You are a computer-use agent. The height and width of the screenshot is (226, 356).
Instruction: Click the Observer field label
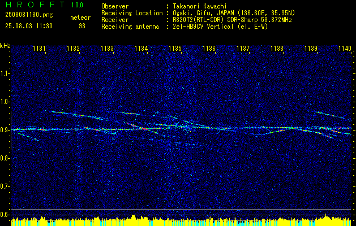(115, 6)
